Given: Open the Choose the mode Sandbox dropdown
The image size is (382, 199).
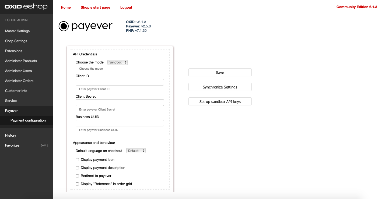Looking at the screenshot, I should tap(118, 62).
